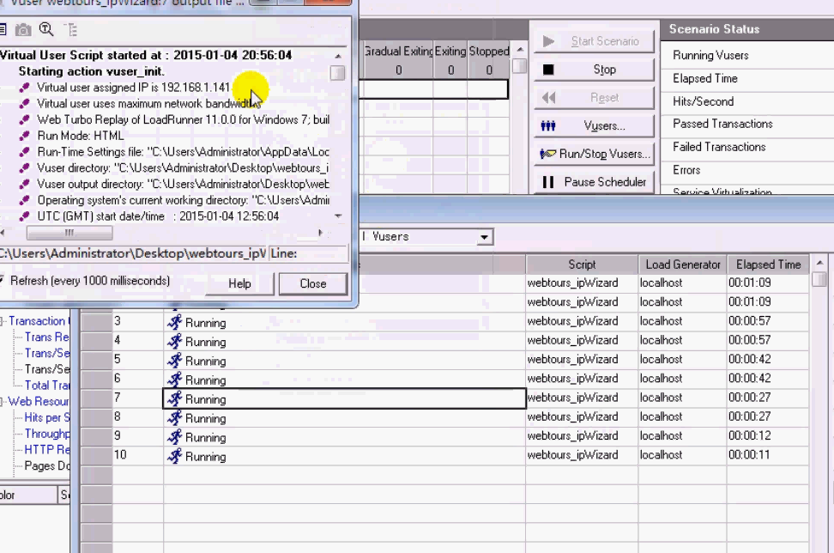Click the Run/Stop Vusers... button
834x553 pixels.
tap(594, 154)
